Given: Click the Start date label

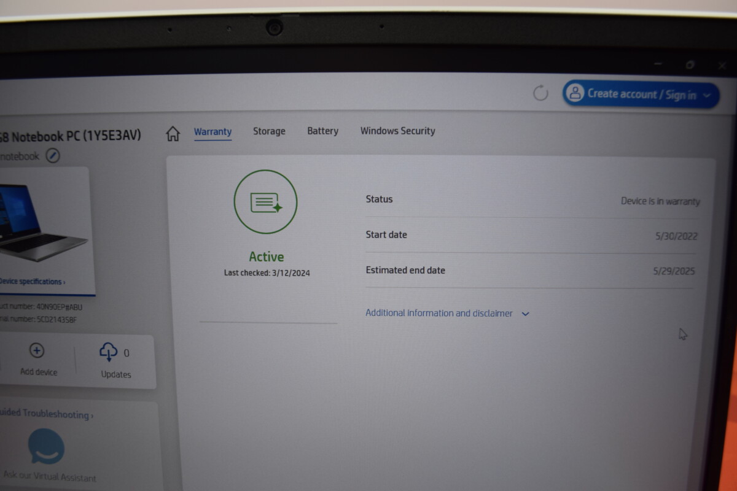Looking at the screenshot, I should pos(386,234).
